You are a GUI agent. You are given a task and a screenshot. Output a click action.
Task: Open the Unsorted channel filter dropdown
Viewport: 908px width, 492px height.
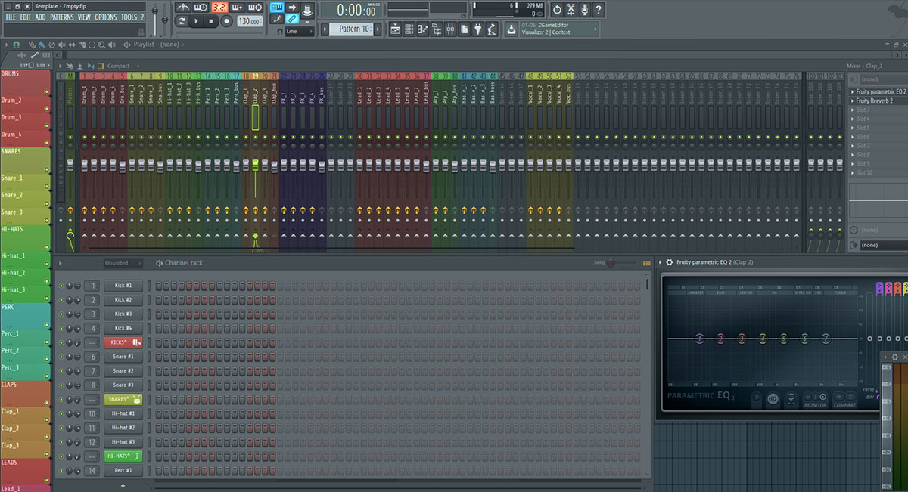coord(120,263)
